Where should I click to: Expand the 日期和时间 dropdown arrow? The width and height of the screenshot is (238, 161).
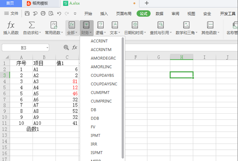click(x=145, y=33)
